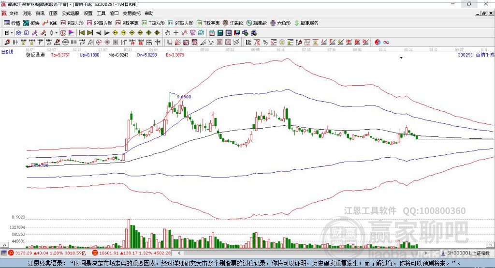Open the P数字表 tool
The height and width of the screenshot is (268, 495).
[127, 23]
